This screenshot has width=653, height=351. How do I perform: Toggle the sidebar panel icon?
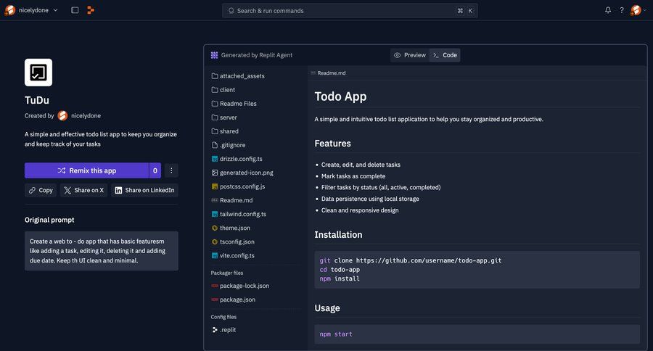pos(75,10)
